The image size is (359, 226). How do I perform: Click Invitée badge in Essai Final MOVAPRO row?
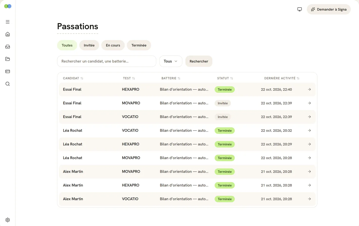click(223, 103)
